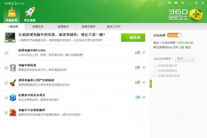Uncheck 注册表中的多余项目 checkbox
Image resolution: width=207 pixels, height=138 pixels.
click(x=6, y=97)
